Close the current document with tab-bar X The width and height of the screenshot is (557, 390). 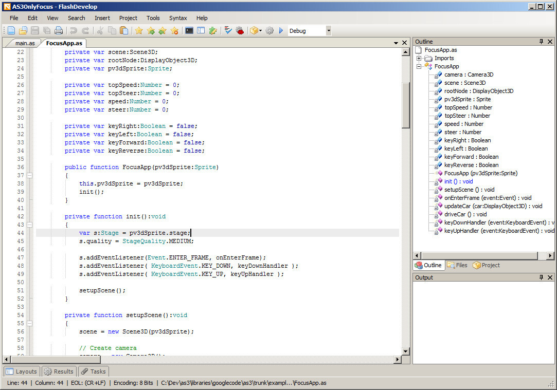pyautogui.click(x=404, y=43)
